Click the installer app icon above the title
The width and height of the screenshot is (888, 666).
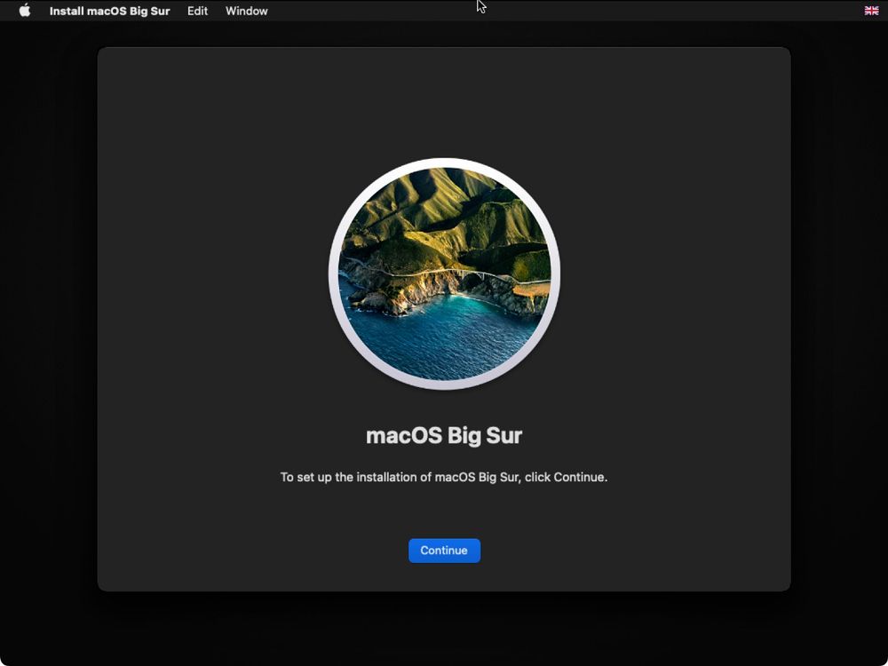point(444,271)
